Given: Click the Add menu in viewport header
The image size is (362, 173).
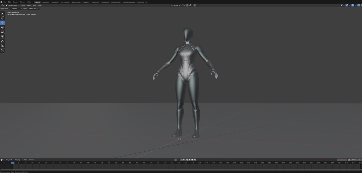Looking at the screenshot, I should tap(34, 5).
